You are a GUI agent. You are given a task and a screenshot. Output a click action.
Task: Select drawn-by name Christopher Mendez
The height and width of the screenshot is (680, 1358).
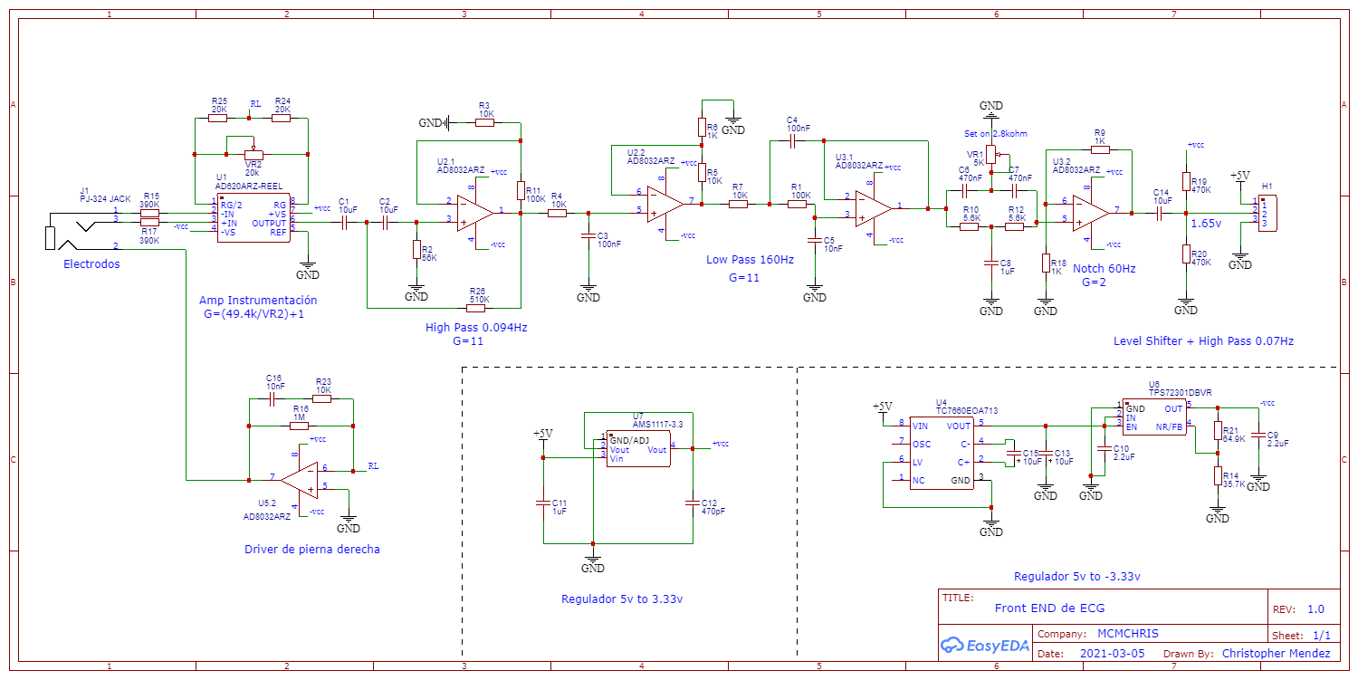(1276, 653)
